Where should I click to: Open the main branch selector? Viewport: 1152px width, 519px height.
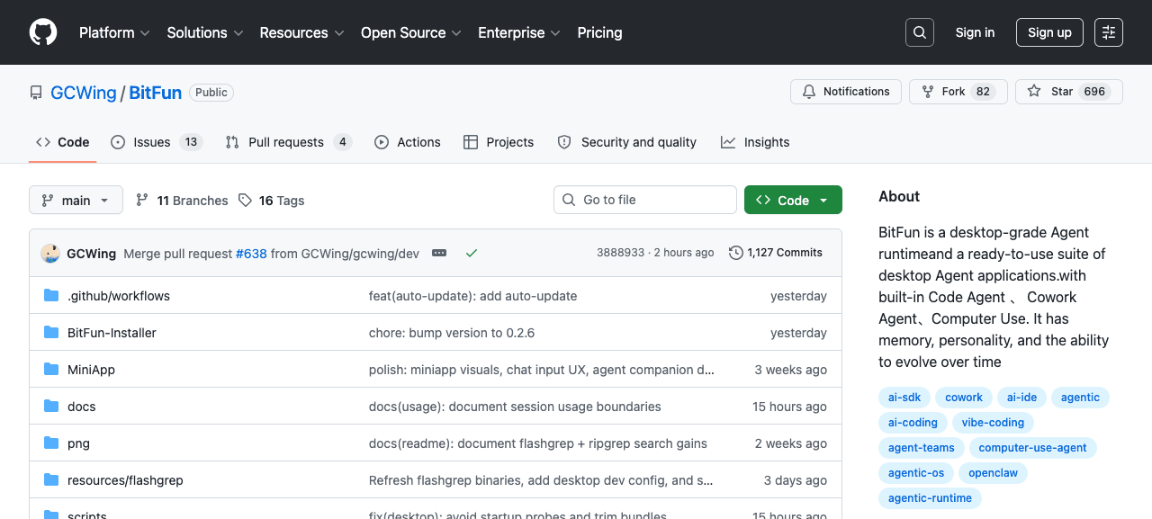tap(76, 200)
